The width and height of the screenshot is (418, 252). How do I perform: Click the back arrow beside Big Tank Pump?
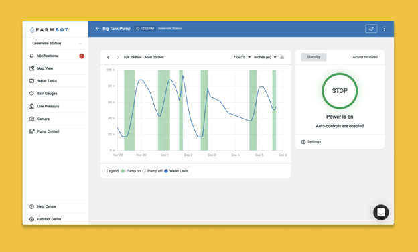(x=97, y=29)
